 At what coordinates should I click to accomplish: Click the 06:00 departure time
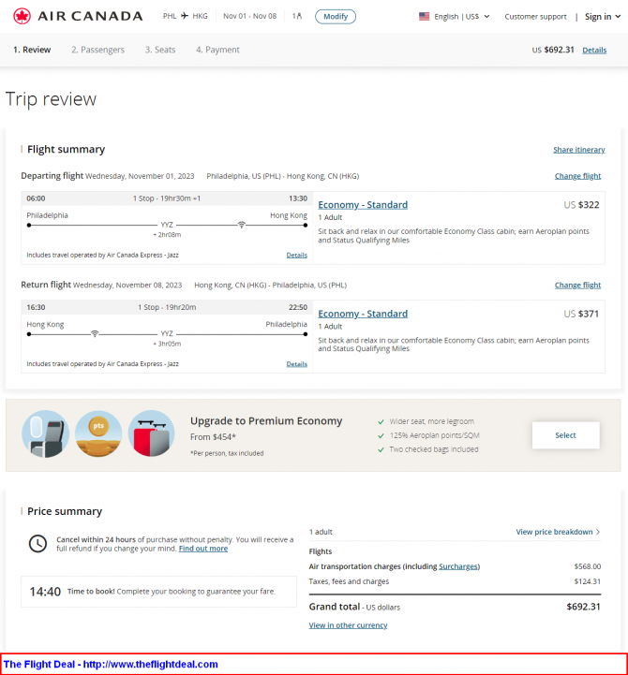[x=36, y=198]
